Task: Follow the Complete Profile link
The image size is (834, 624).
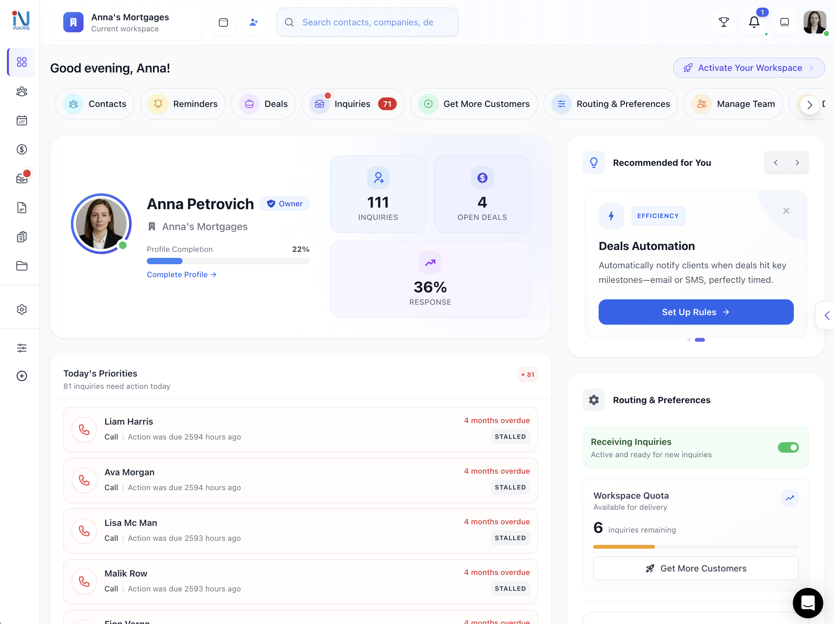Action: point(181,274)
